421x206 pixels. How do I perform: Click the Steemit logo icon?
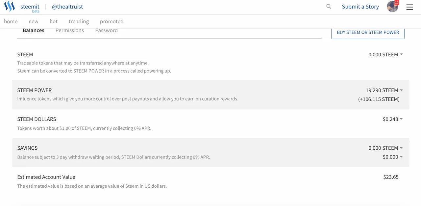click(10, 7)
